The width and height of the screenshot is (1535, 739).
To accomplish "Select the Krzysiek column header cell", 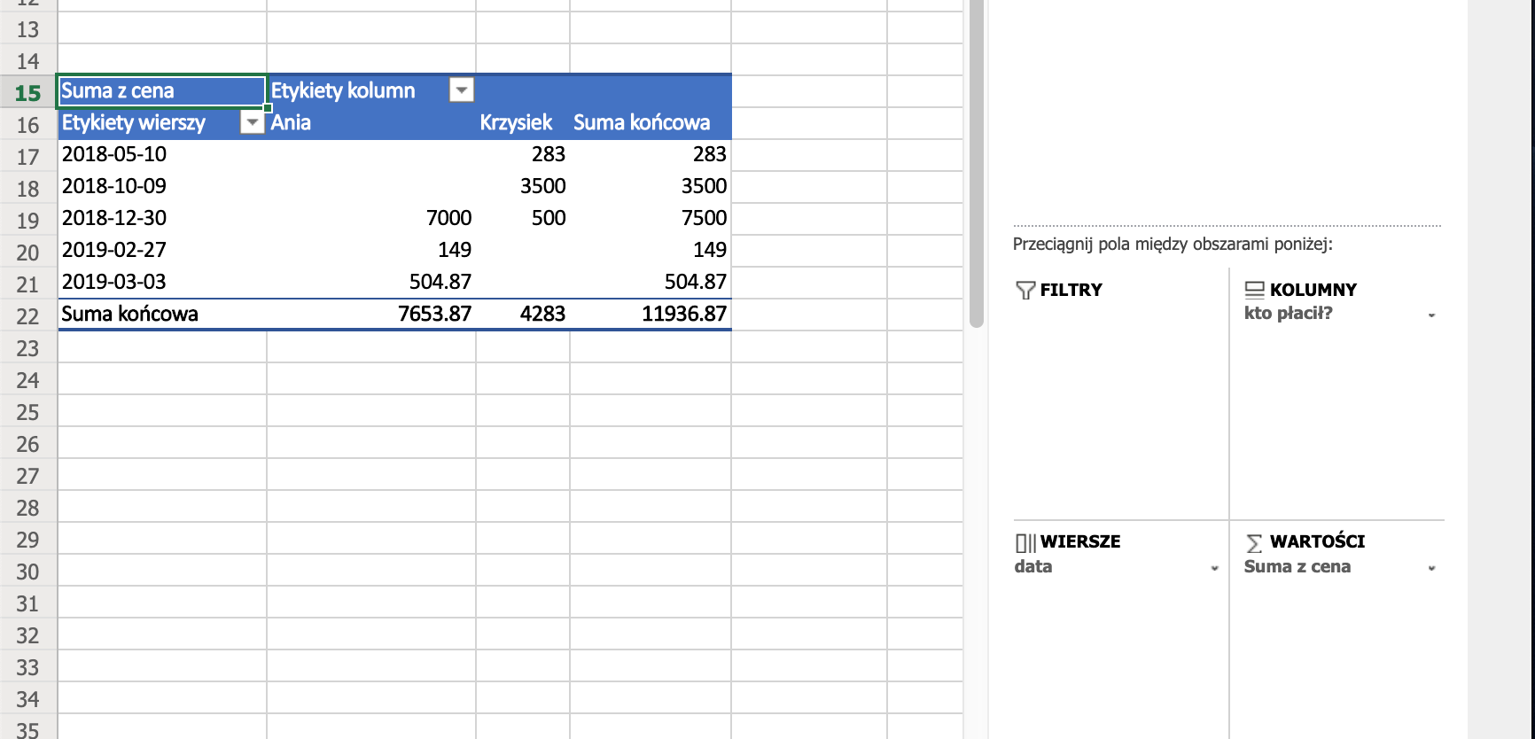I will click(x=523, y=122).
